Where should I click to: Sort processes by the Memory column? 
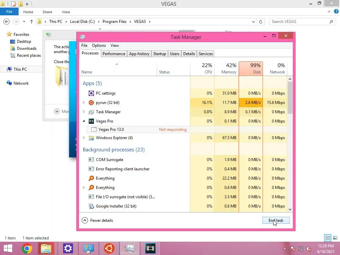pyautogui.click(x=226, y=69)
